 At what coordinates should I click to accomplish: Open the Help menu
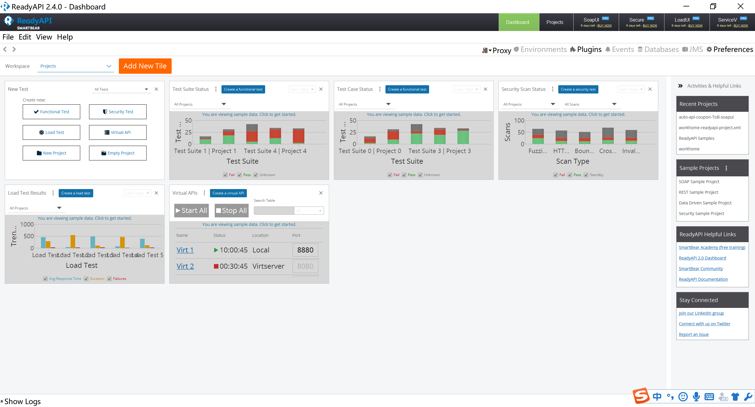click(x=65, y=37)
